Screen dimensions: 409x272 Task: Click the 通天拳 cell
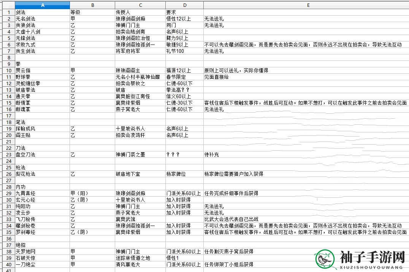pyautogui.click(x=42, y=96)
